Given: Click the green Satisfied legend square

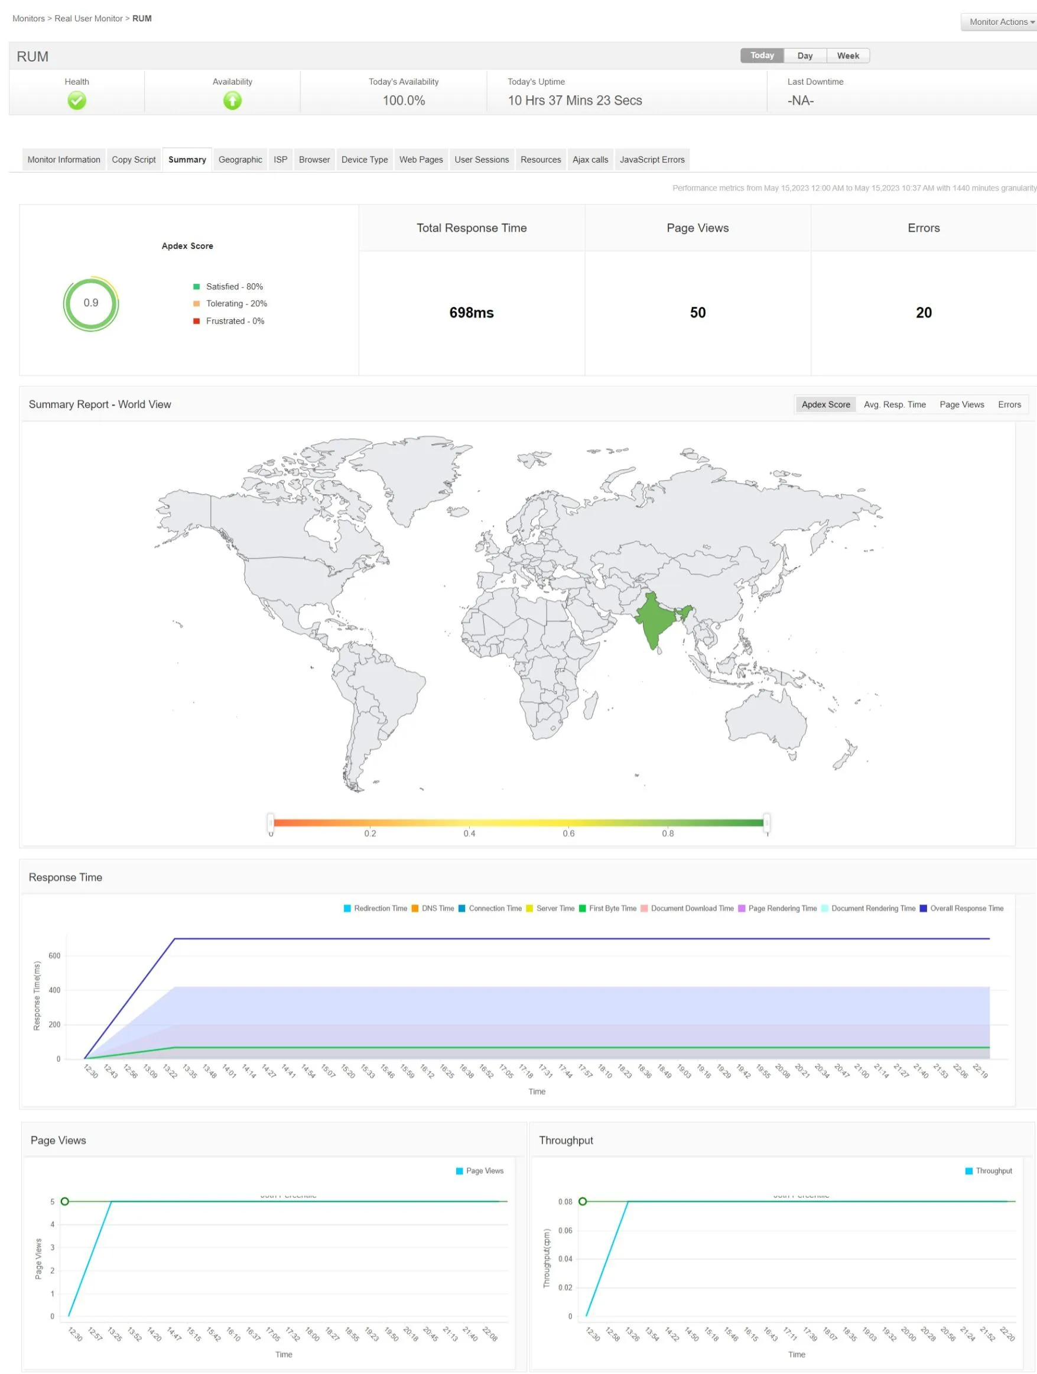Looking at the screenshot, I should [x=196, y=287].
